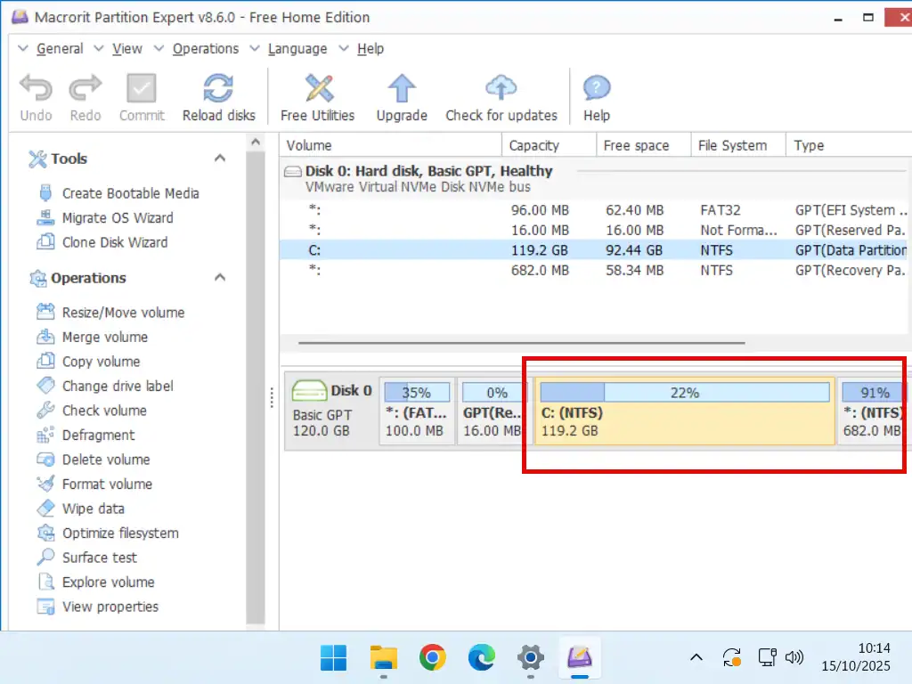Viewport: 912px width, 684px height.
Task: Select the Surface test operation
Action: (x=99, y=558)
